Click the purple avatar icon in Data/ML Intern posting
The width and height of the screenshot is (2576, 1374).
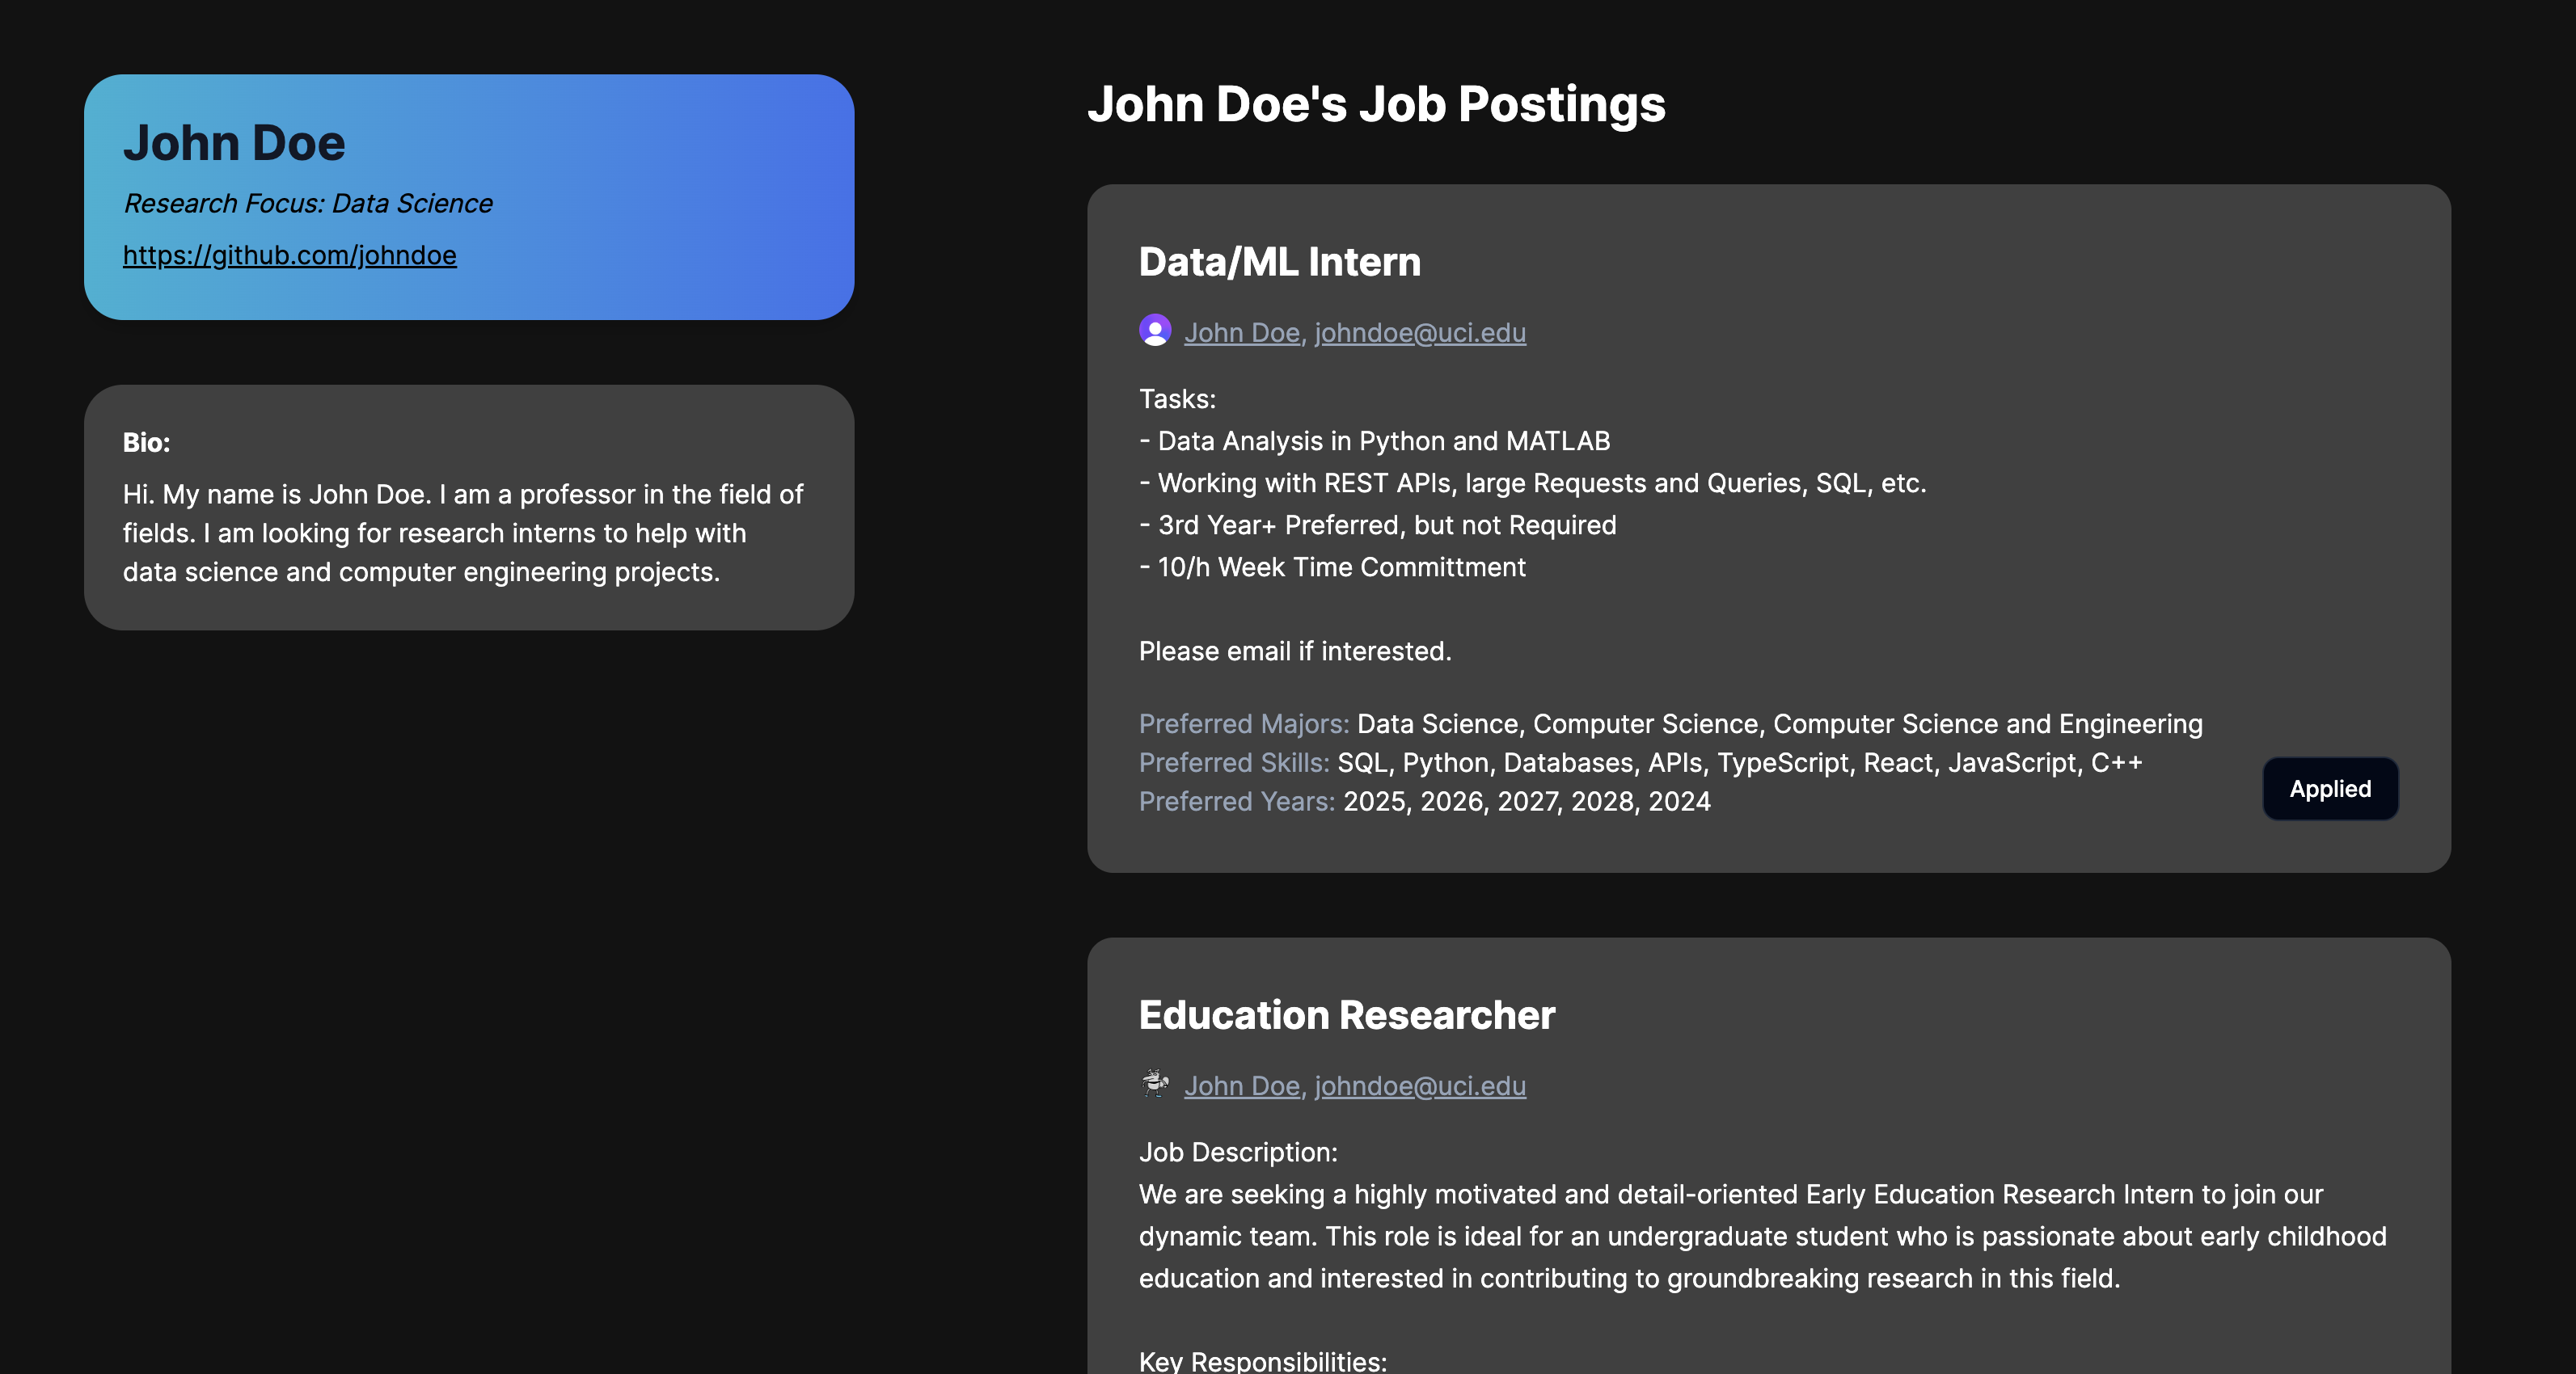click(x=1155, y=331)
